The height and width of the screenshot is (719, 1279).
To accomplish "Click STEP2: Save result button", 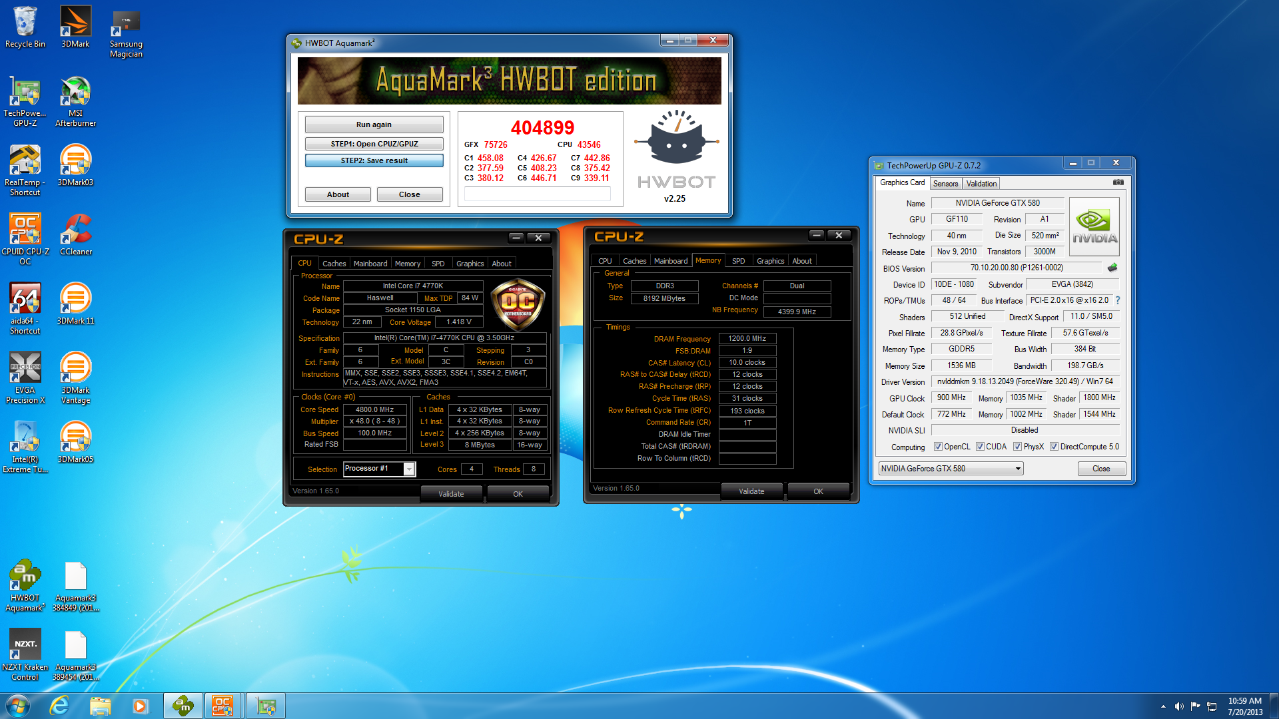I will point(374,160).
